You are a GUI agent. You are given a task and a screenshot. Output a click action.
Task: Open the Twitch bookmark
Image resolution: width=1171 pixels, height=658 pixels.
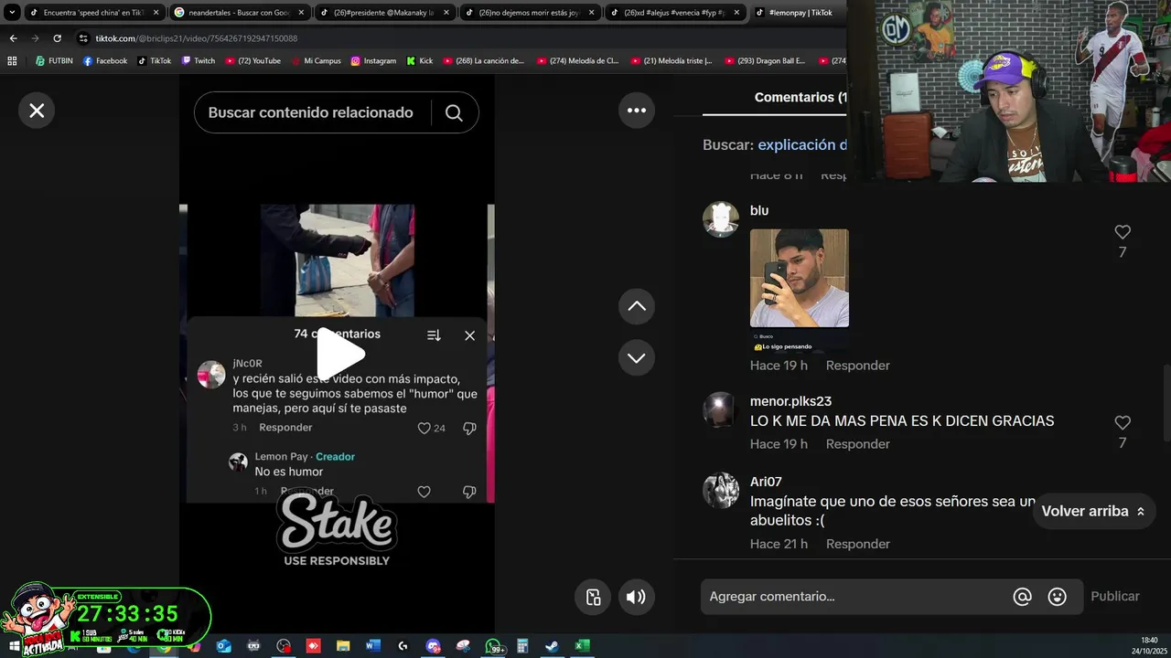click(199, 61)
